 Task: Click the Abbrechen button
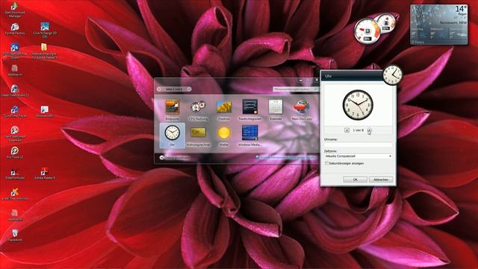coord(381,179)
